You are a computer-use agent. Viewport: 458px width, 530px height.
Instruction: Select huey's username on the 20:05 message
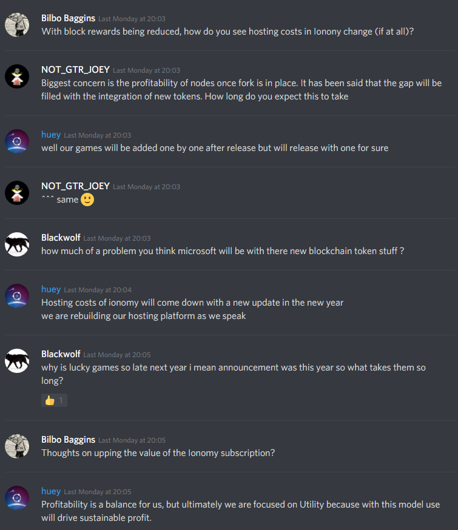tap(51, 491)
